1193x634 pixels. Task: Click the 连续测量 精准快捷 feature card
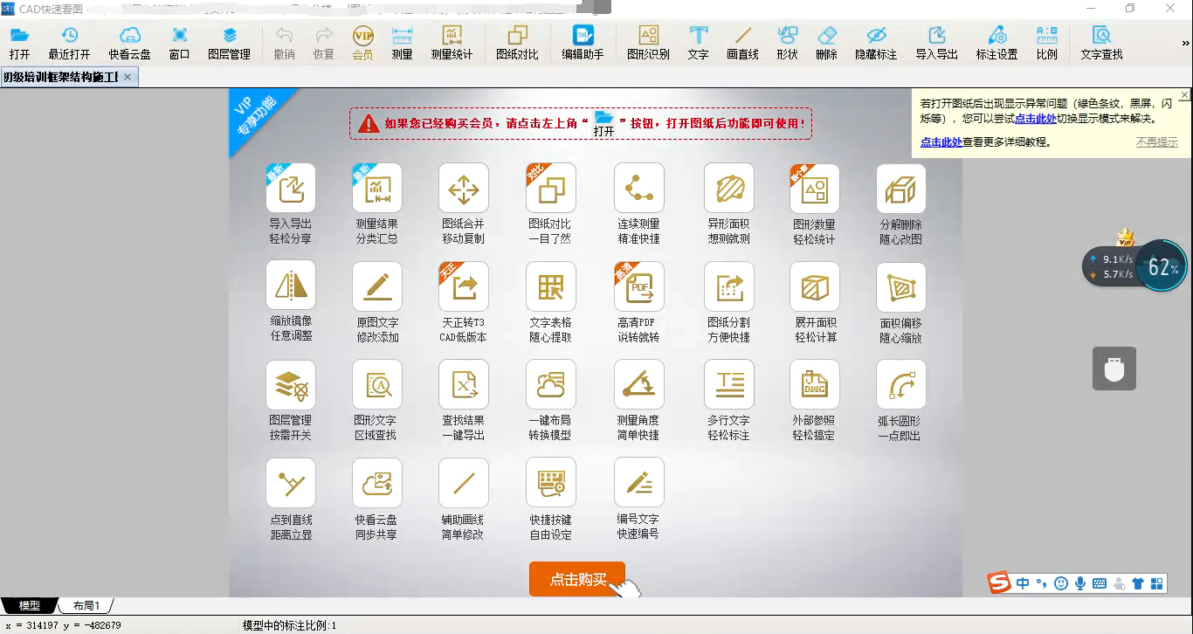click(639, 203)
